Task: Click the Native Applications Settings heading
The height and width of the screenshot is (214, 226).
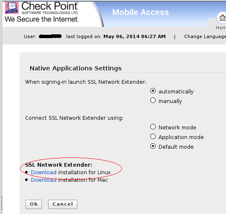Action: point(76,68)
